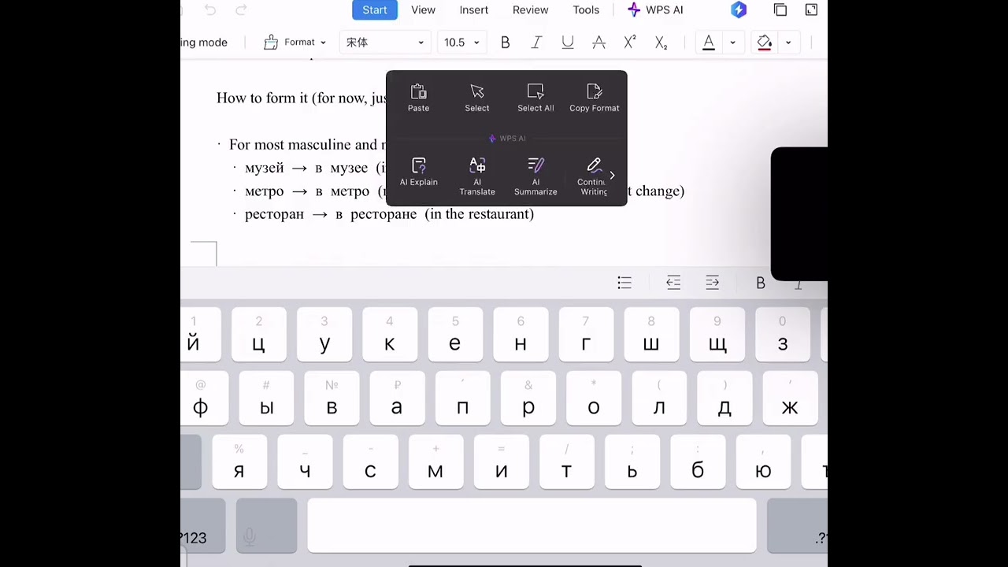Tap fullscreen expand icon
The image size is (1008, 567).
tap(812, 9)
